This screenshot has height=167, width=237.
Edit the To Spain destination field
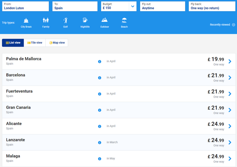tap(75, 6)
